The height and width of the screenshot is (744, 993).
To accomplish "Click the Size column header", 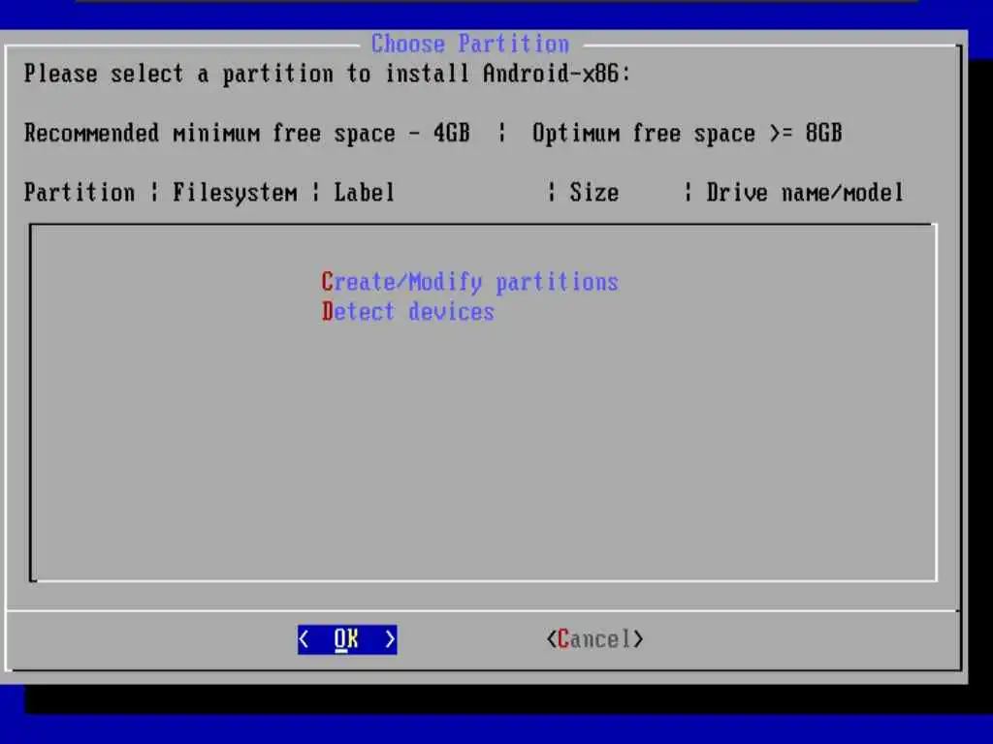I will (x=594, y=193).
